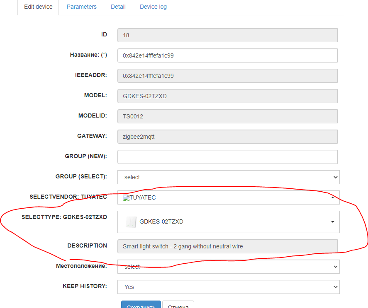The width and height of the screenshot is (368, 308).
Task: Click the empty GROUP (NEW) input
Action: (x=227, y=157)
